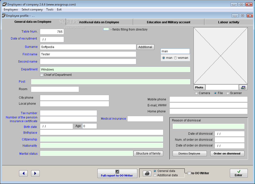The image size is (255, 184).
Task: Click the Employee profile window icon
Action: pyautogui.click(x=4, y=16)
